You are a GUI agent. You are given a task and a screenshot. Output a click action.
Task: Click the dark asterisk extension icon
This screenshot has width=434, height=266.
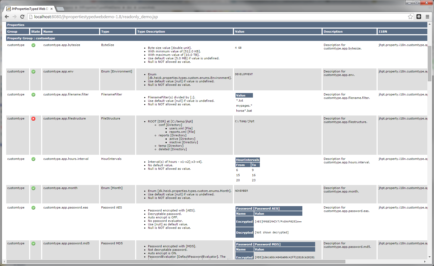(419, 17)
